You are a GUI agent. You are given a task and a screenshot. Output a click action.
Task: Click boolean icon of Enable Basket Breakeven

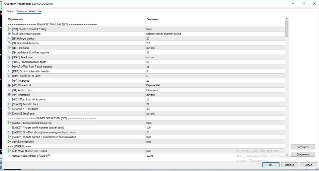[x=9, y=123]
